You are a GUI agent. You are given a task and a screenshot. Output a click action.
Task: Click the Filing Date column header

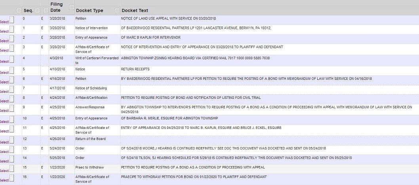tap(56, 8)
